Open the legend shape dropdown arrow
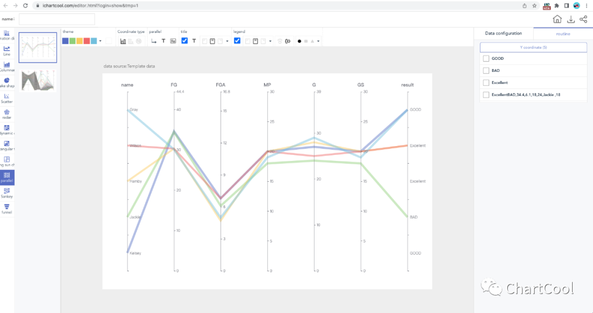The image size is (593, 313). tap(318, 41)
